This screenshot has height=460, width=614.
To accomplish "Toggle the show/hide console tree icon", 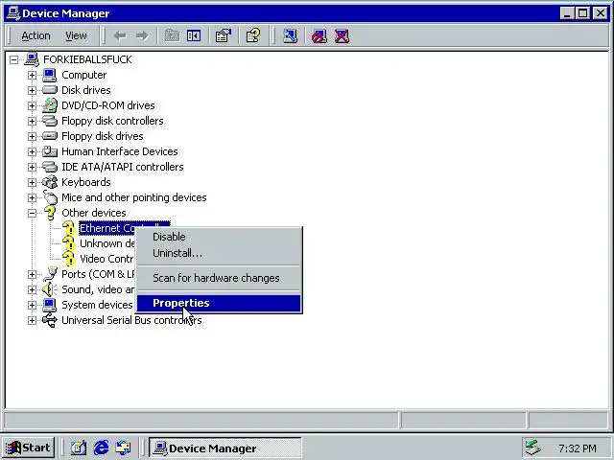I will click(194, 36).
